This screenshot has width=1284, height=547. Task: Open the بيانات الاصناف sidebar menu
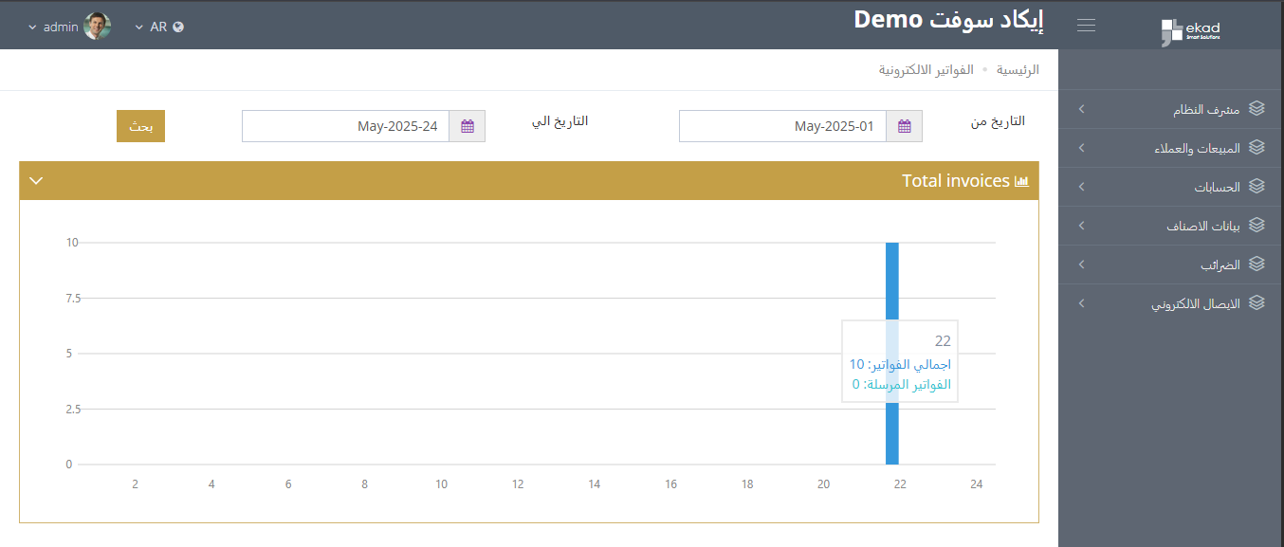point(1171,227)
